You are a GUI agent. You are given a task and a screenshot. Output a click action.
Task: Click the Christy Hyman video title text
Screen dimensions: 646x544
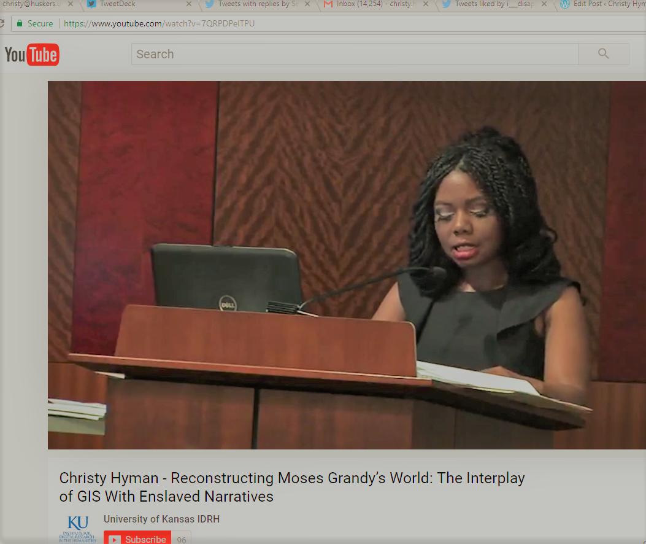(291, 487)
